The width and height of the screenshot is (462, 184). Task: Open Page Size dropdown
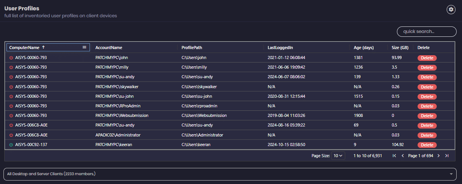click(x=338, y=156)
